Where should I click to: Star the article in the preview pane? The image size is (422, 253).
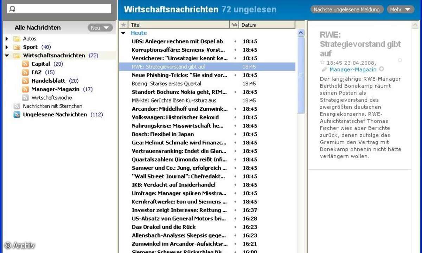click(322, 63)
